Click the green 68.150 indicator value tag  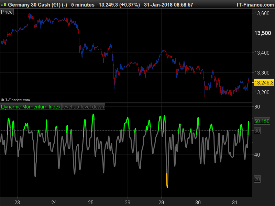(x=262, y=121)
